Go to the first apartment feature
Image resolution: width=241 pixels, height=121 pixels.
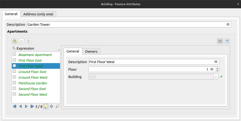click(x=14, y=106)
